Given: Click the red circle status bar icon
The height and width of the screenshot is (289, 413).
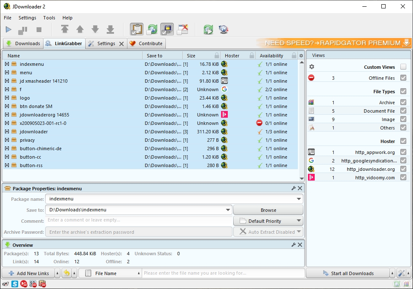Looking at the screenshot, I should point(24,284).
